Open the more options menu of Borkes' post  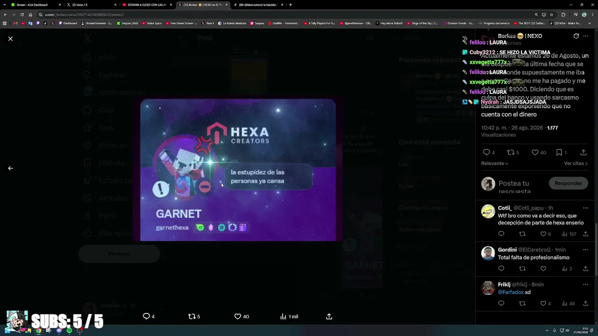585,36
